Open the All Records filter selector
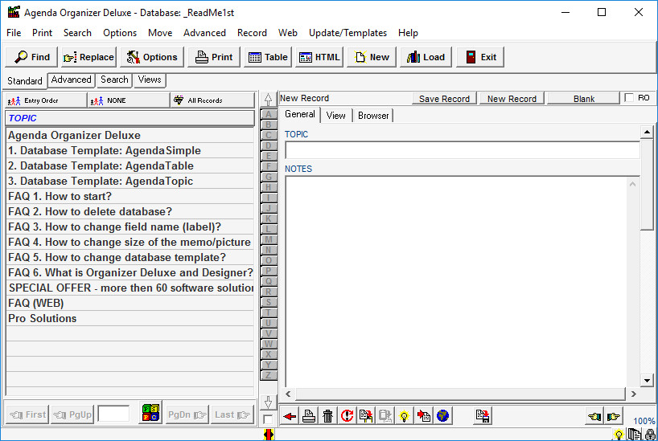This screenshot has width=658, height=441. coord(212,100)
